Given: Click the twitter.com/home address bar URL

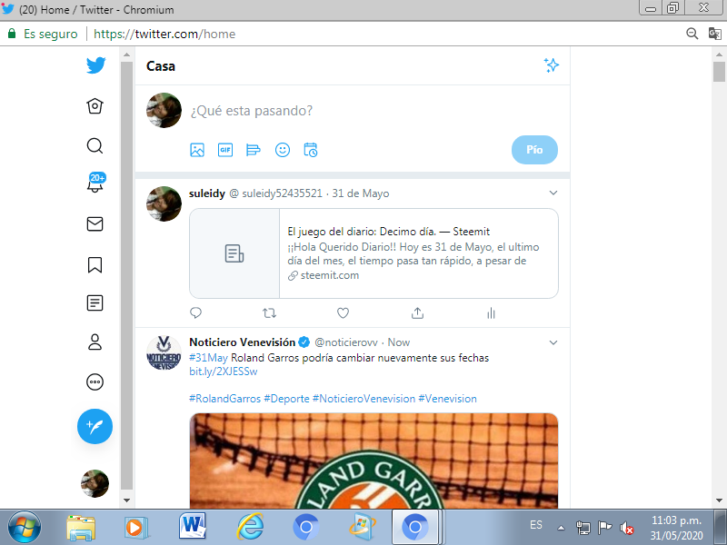Looking at the screenshot, I should [x=164, y=34].
